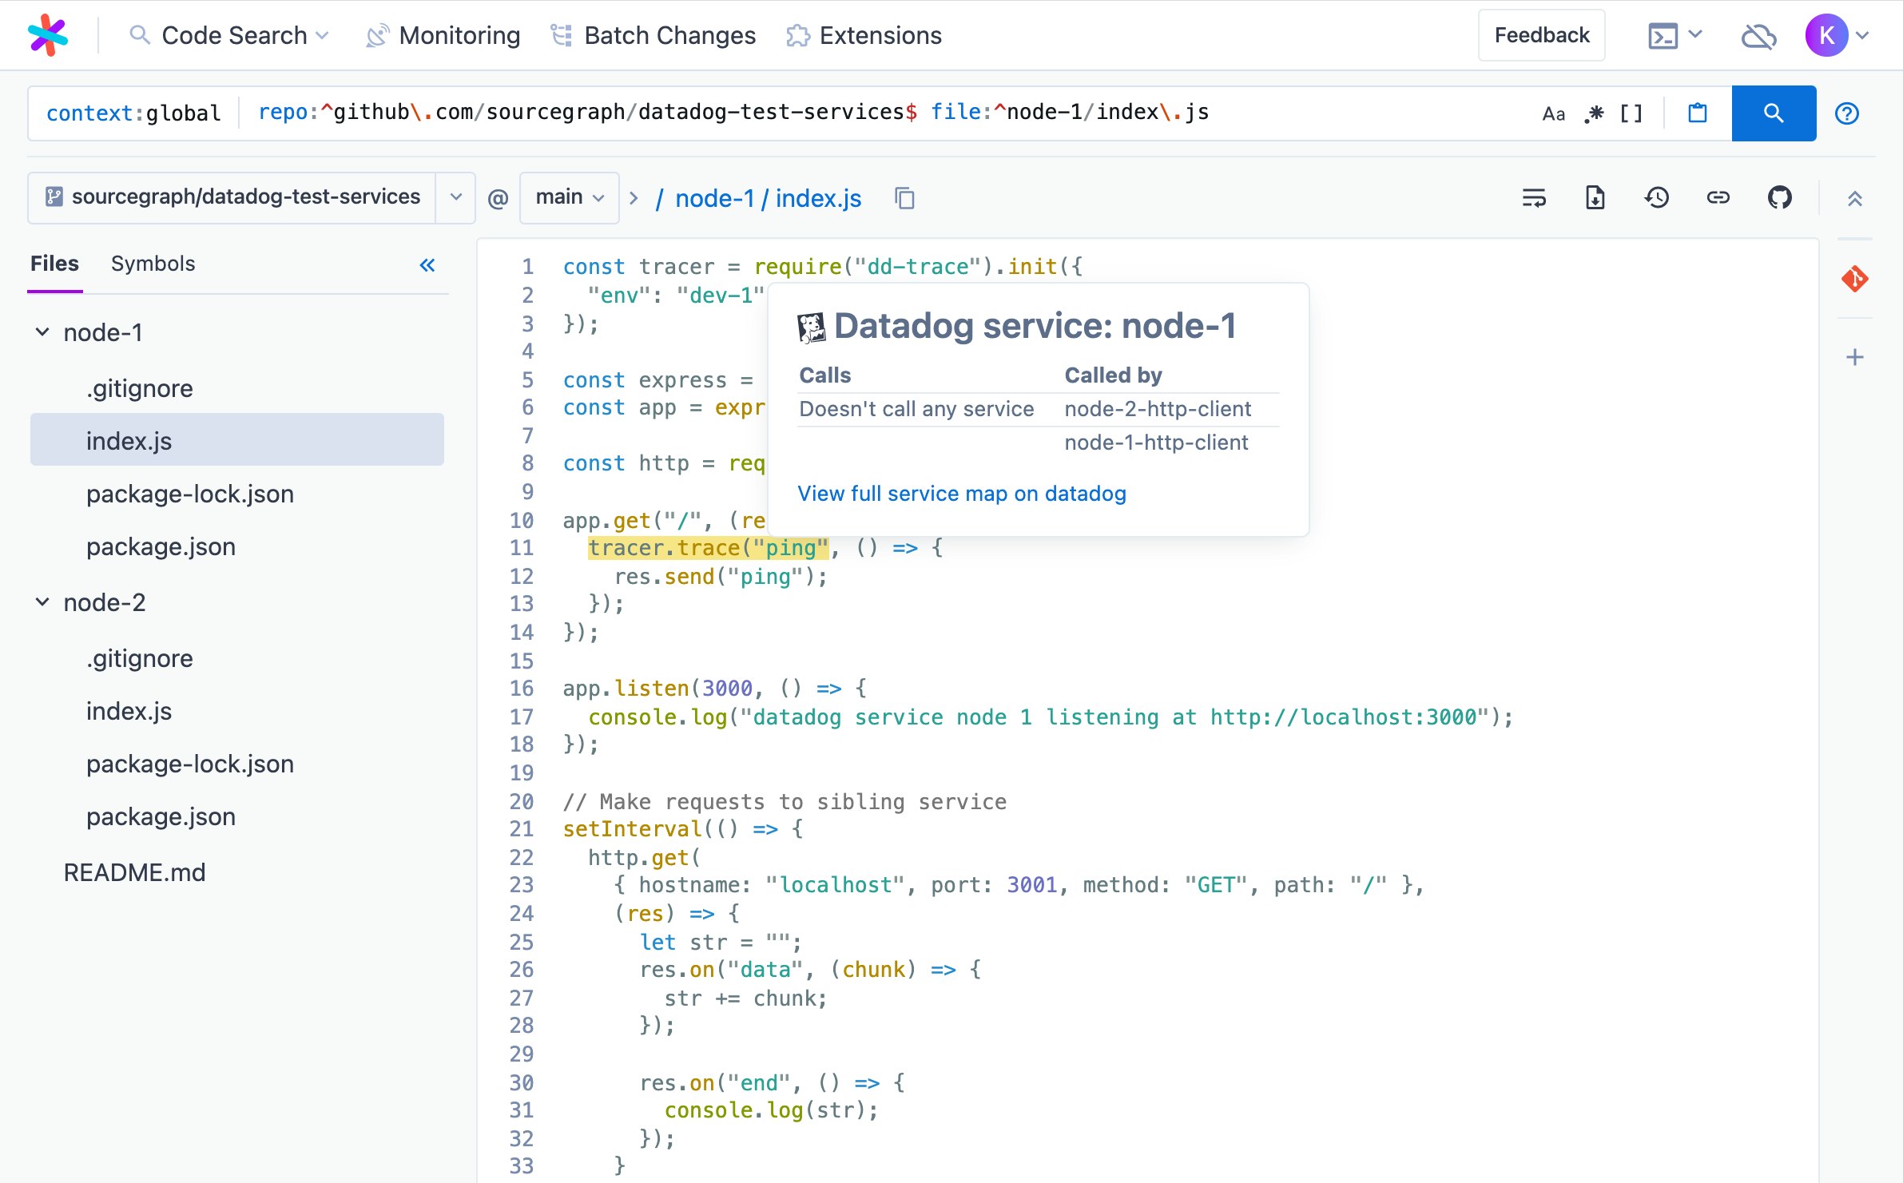
Task: Open the main branch revision selector
Action: coord(569,197)
